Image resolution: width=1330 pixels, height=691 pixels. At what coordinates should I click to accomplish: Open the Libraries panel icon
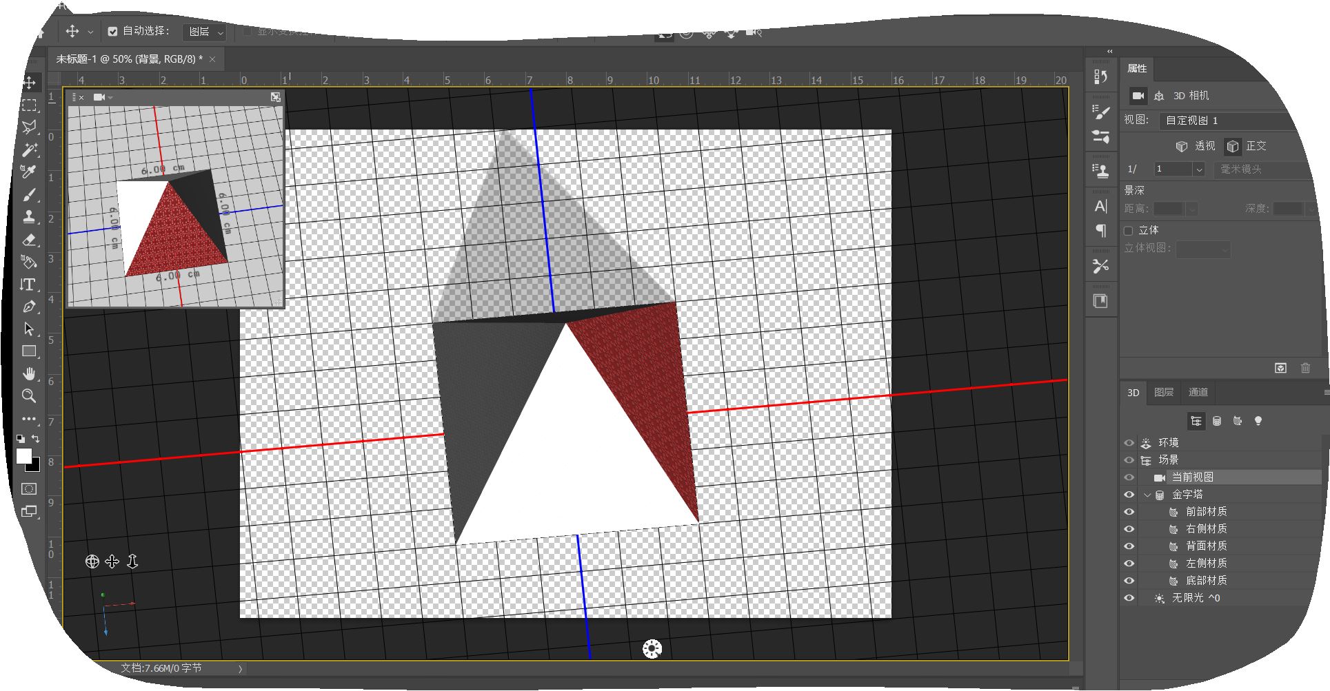(1100, 301)
